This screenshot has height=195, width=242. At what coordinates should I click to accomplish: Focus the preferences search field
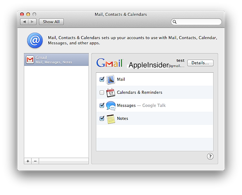point(196,22)
